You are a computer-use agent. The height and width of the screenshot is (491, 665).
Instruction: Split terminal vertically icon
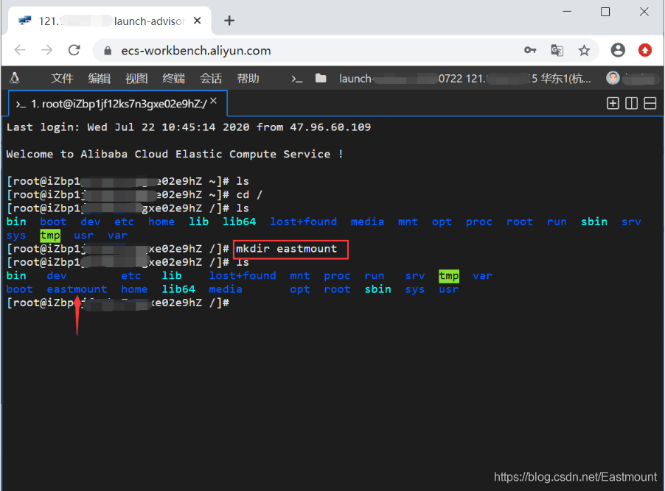[631, 103]
